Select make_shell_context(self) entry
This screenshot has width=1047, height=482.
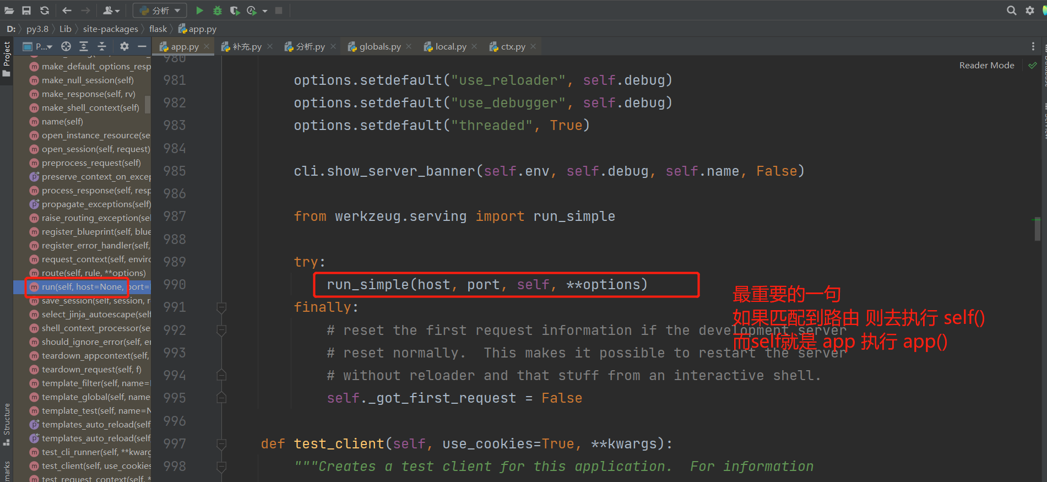90,107
